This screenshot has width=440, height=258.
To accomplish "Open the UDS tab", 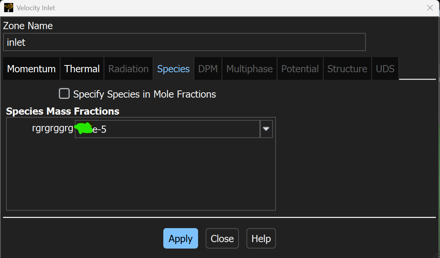I will click(385, 69).
